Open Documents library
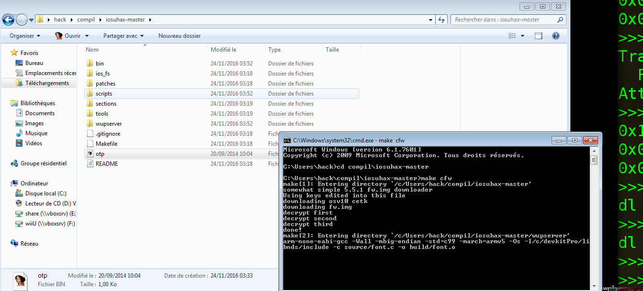The width and height of the screenshot is (643, 291). [40, 113]
